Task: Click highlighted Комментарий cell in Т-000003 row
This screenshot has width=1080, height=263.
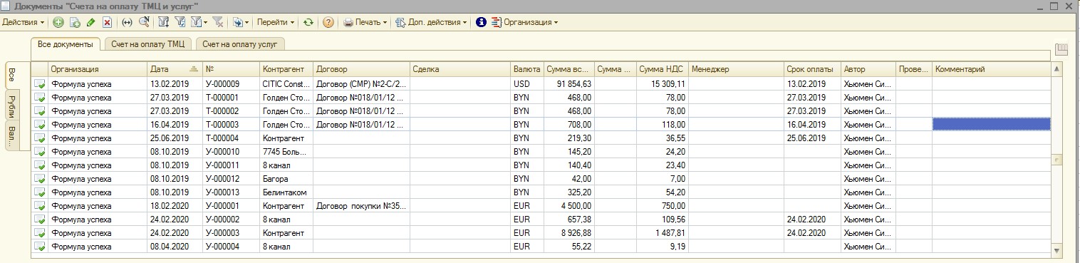Action: [x=992, y=124]
